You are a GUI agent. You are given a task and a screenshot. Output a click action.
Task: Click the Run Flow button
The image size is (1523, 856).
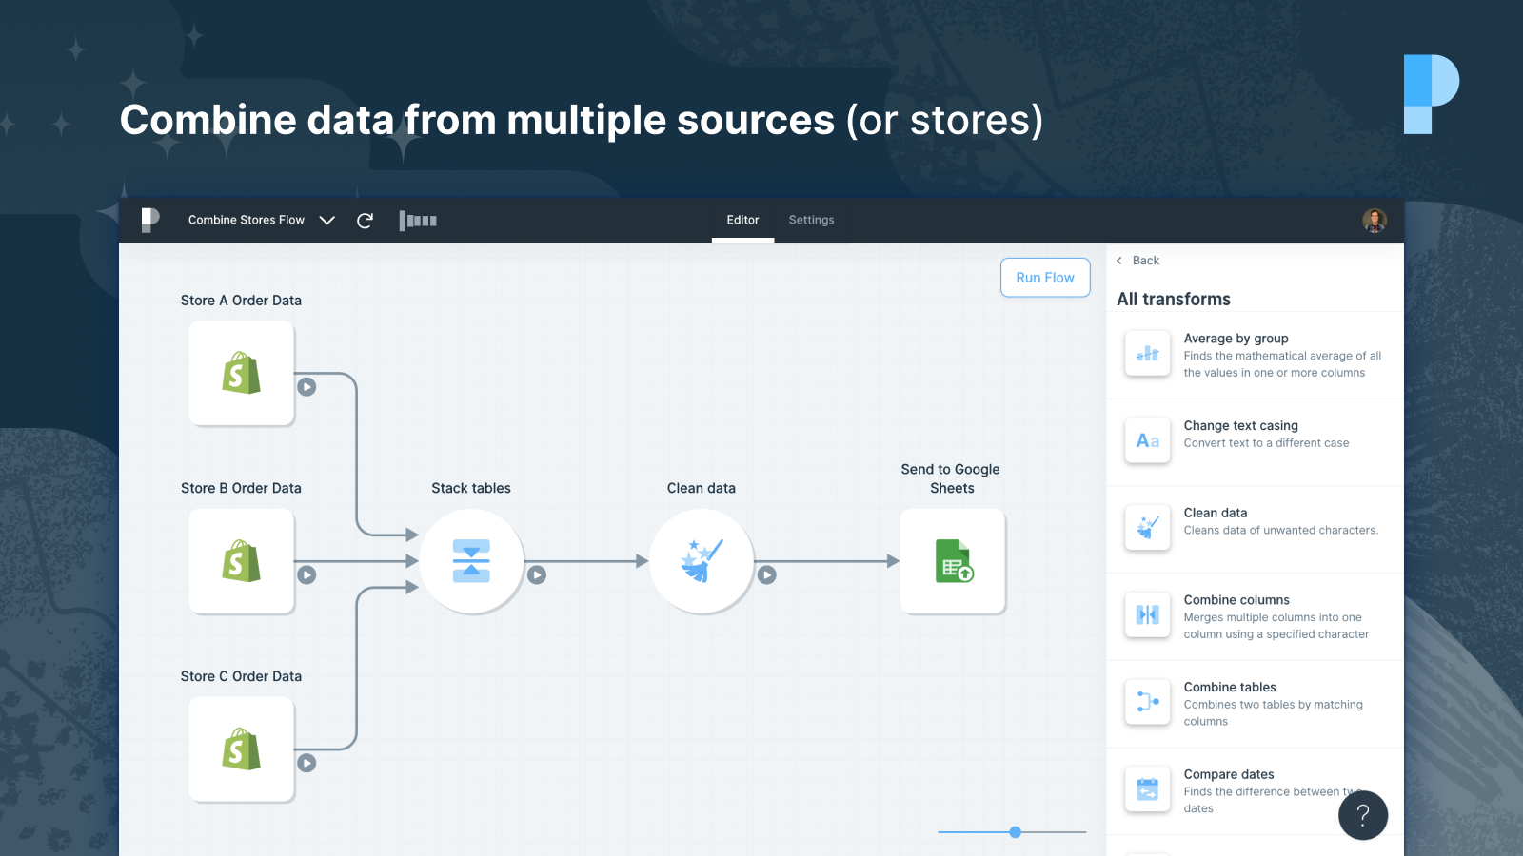pos(1044,277)
